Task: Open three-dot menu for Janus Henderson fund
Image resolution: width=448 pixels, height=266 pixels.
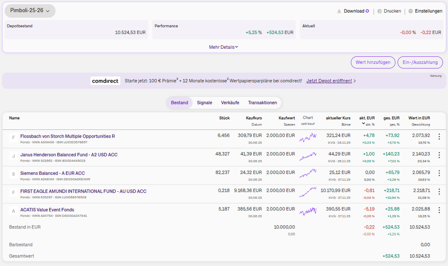Action: pyautogui.click(x=439, y=155)
